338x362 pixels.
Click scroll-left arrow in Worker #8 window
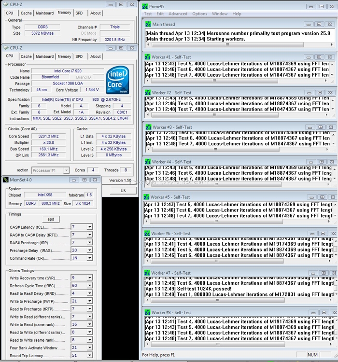click(147, 344)
